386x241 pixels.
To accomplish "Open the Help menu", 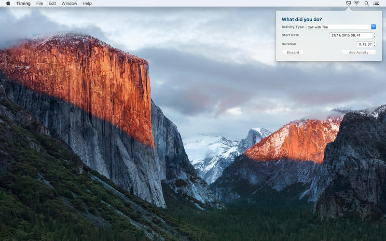I will [87, 3].
